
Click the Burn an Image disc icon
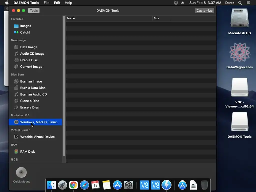(16, 81)
